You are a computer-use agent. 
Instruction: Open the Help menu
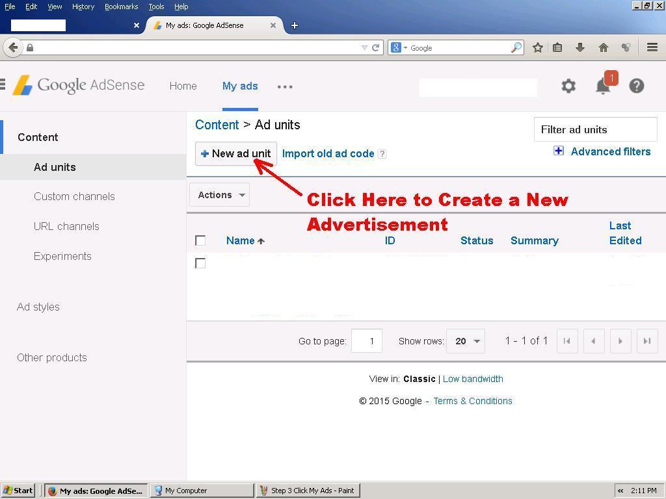(181, 6)
